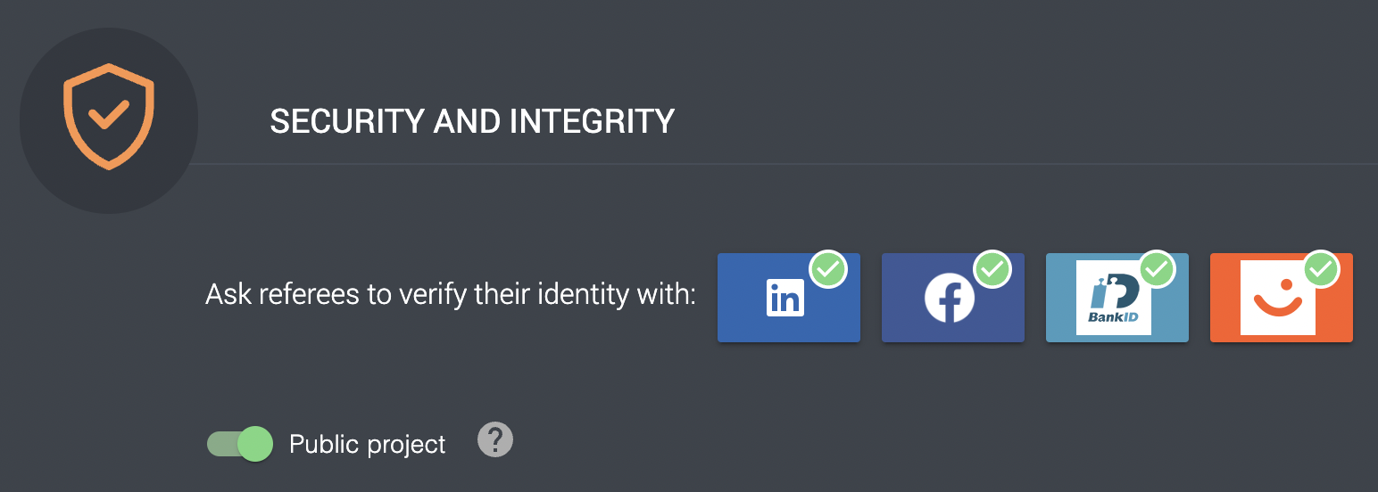Viewport: 1378px width, 492px height.
Task: Click the 'Public project' label text
Action: pos(368,444)
